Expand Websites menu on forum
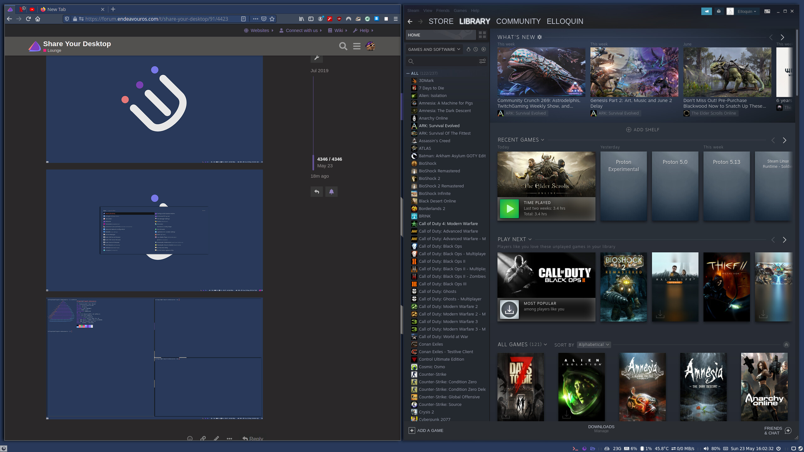 click(259, 30)
